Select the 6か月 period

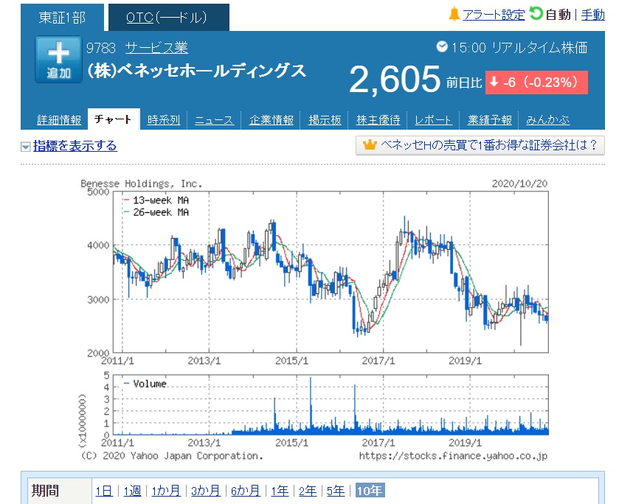(246, 491)
